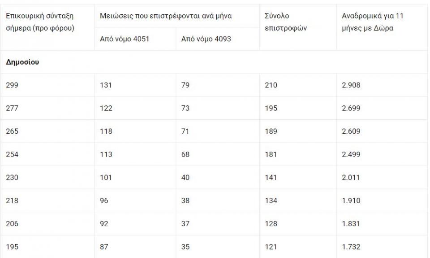Viewport: 430px width, 258px height.
Task: Select the retroactive amount 1.831 cell
Action: click(x=351, y=224)
